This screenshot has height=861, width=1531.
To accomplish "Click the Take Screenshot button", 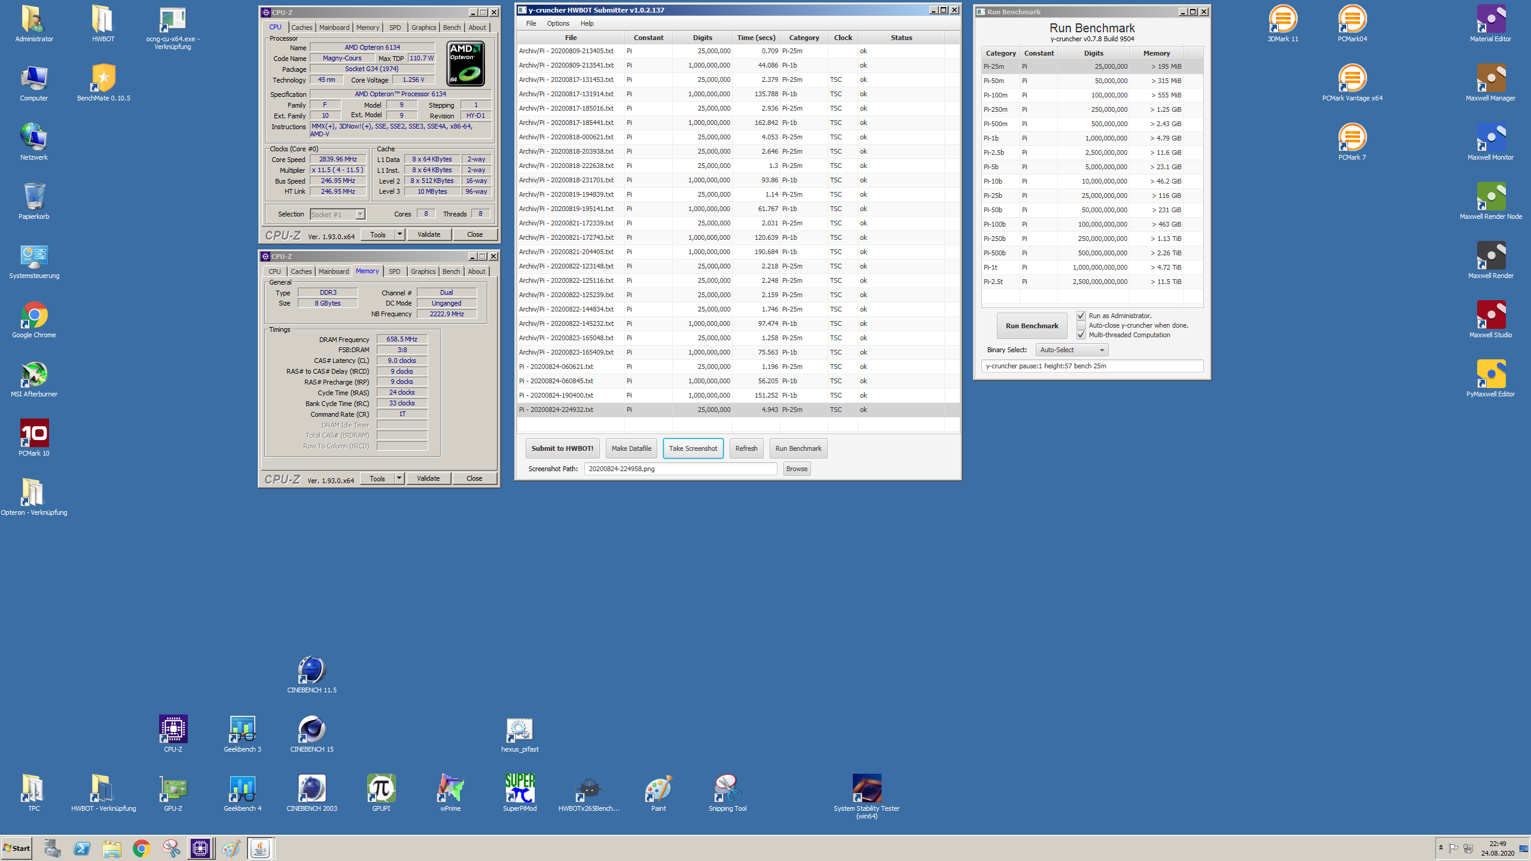I will coord(693,448).
